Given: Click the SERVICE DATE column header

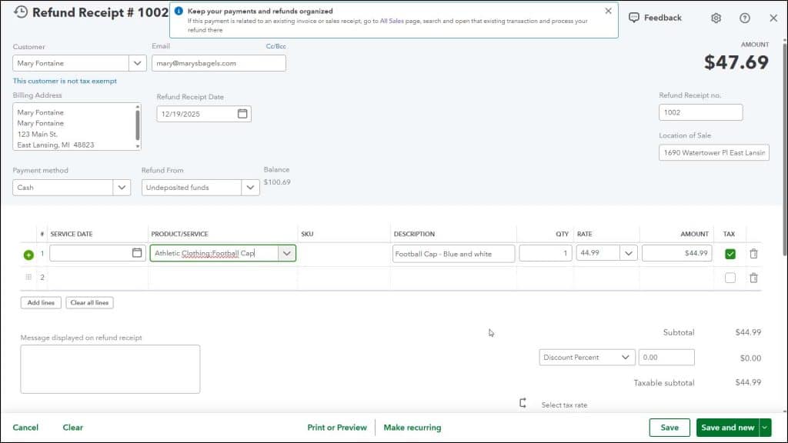Looking at the screenshot, I should tap(72, 234).
